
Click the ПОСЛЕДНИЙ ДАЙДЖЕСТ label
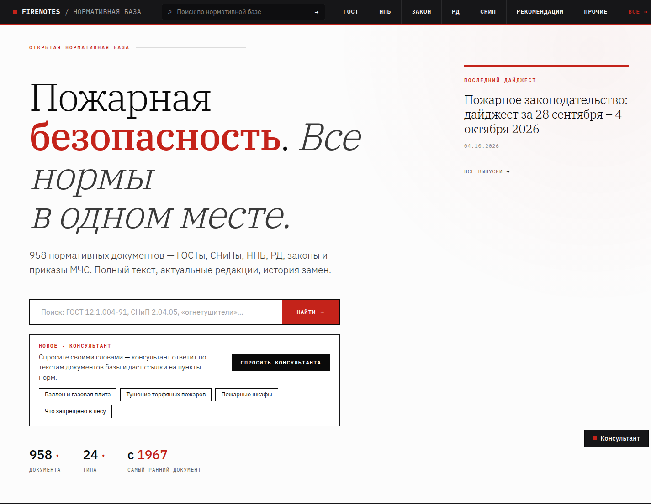(500, 80)
